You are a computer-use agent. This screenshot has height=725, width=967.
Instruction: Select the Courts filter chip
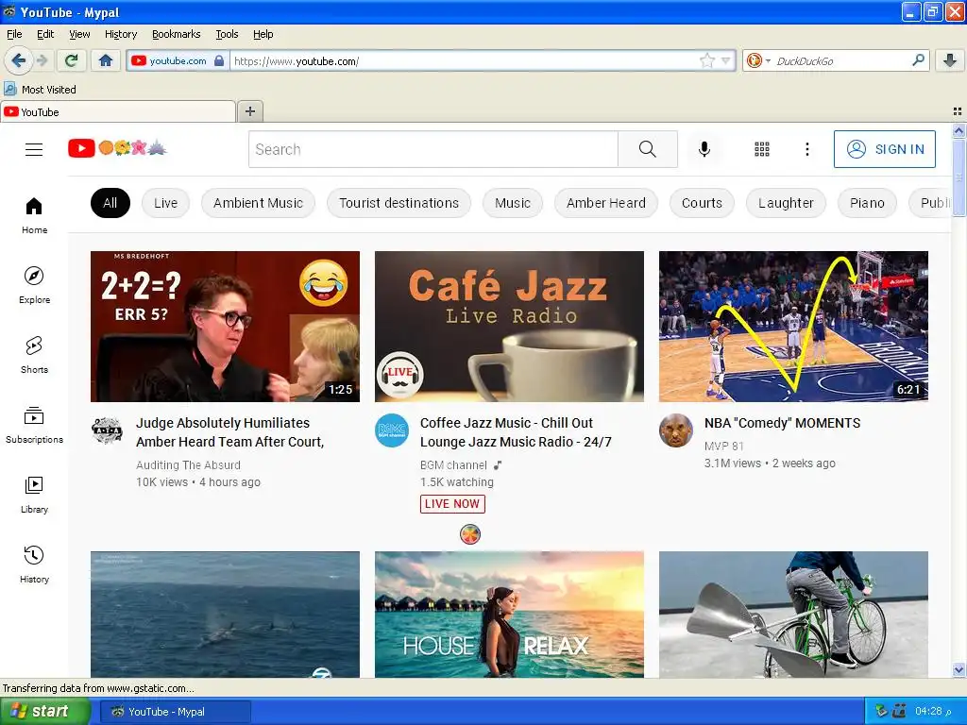click(x=702, y=203)
